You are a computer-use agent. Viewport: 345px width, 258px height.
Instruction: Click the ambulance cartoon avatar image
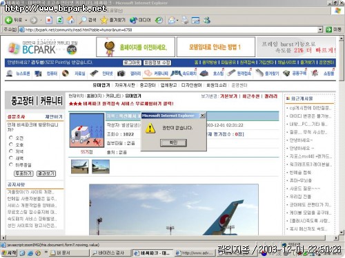87,131
